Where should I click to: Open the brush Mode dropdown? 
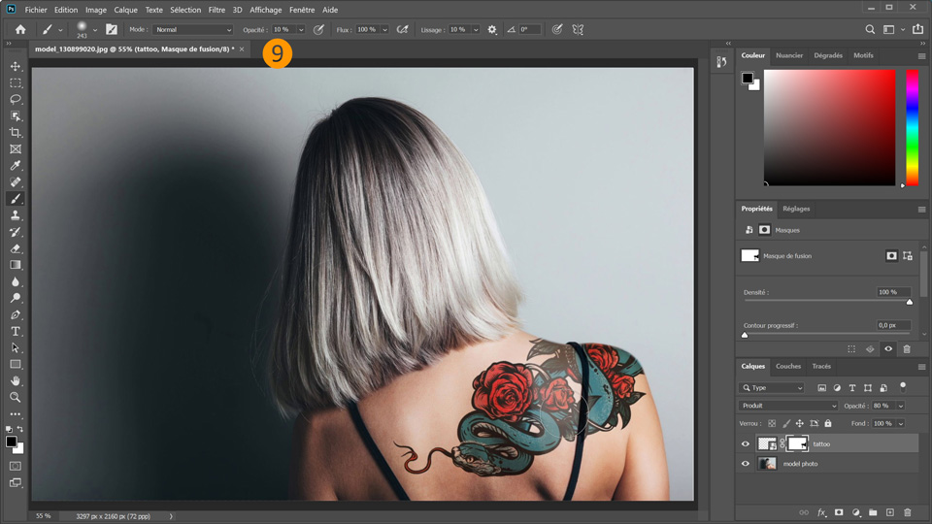point(192,30)
